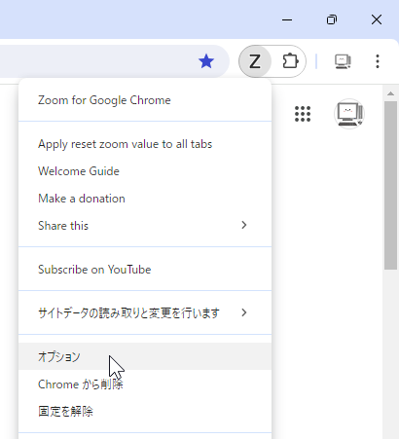
Task: Click the profile avatar in the toolbar
Action: pos(343,61)
